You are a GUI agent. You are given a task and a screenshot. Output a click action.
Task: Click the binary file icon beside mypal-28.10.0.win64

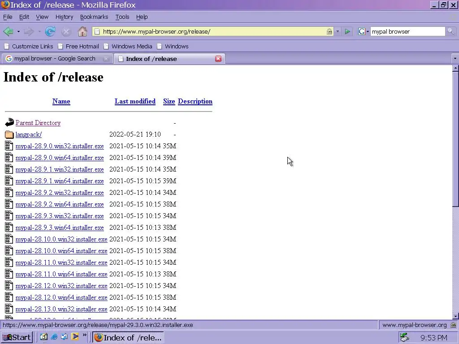click(x=9, y=251)
